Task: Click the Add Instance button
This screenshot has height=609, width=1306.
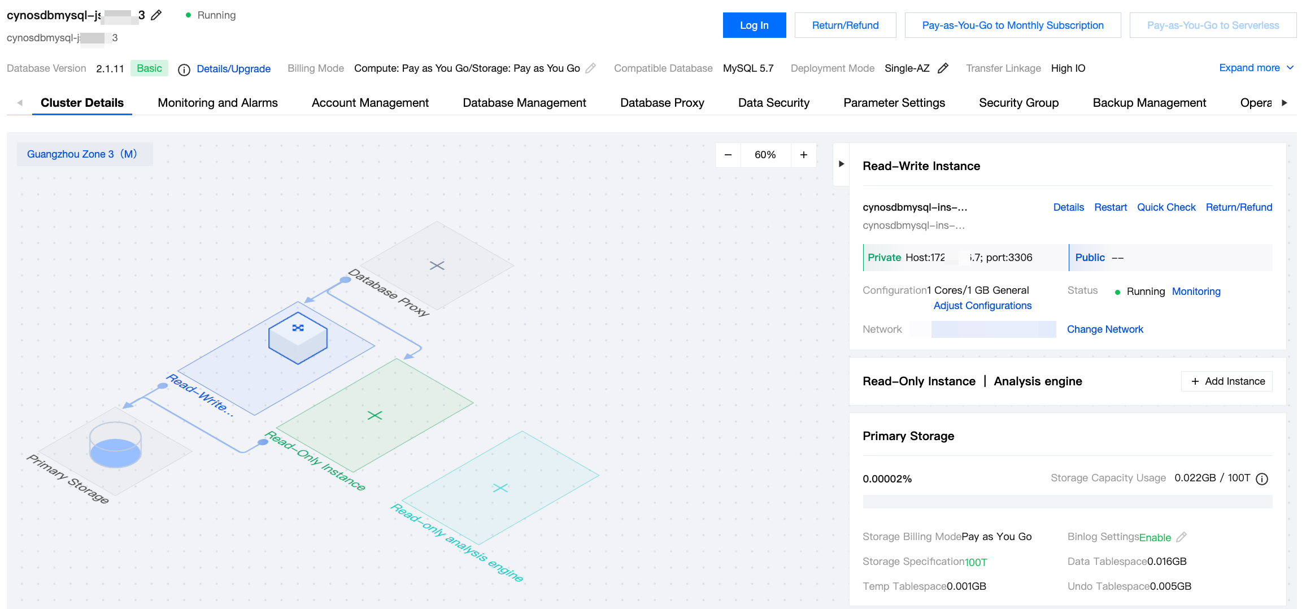Action: pyautogui.click(x=1227, y=381)
